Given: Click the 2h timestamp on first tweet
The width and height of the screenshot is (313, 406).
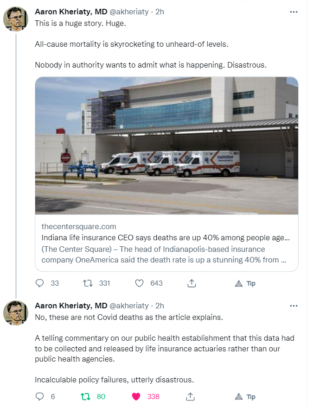Looking at the screenshot, I should 160,12.
